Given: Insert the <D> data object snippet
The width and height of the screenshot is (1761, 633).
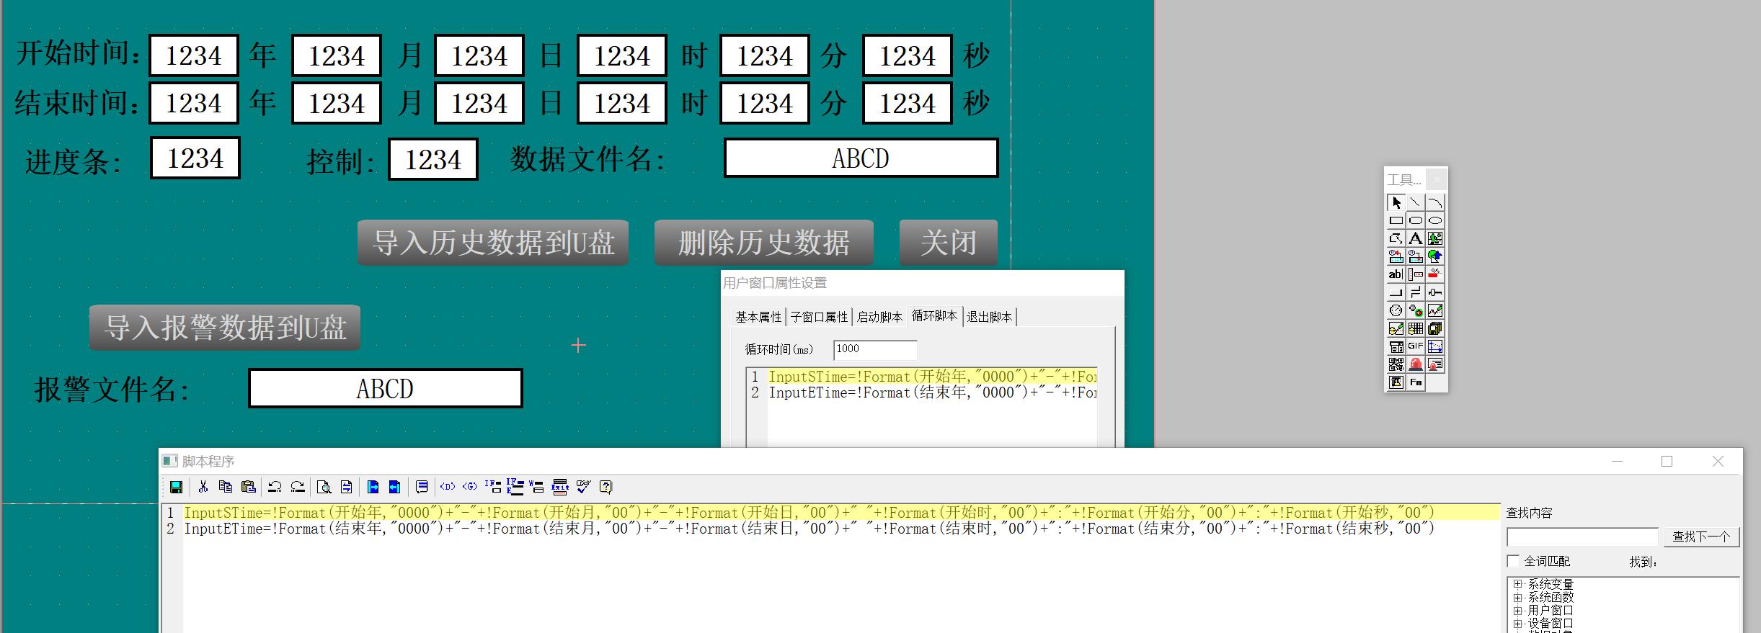Looking at the screenshot, I should pos(448,487).
